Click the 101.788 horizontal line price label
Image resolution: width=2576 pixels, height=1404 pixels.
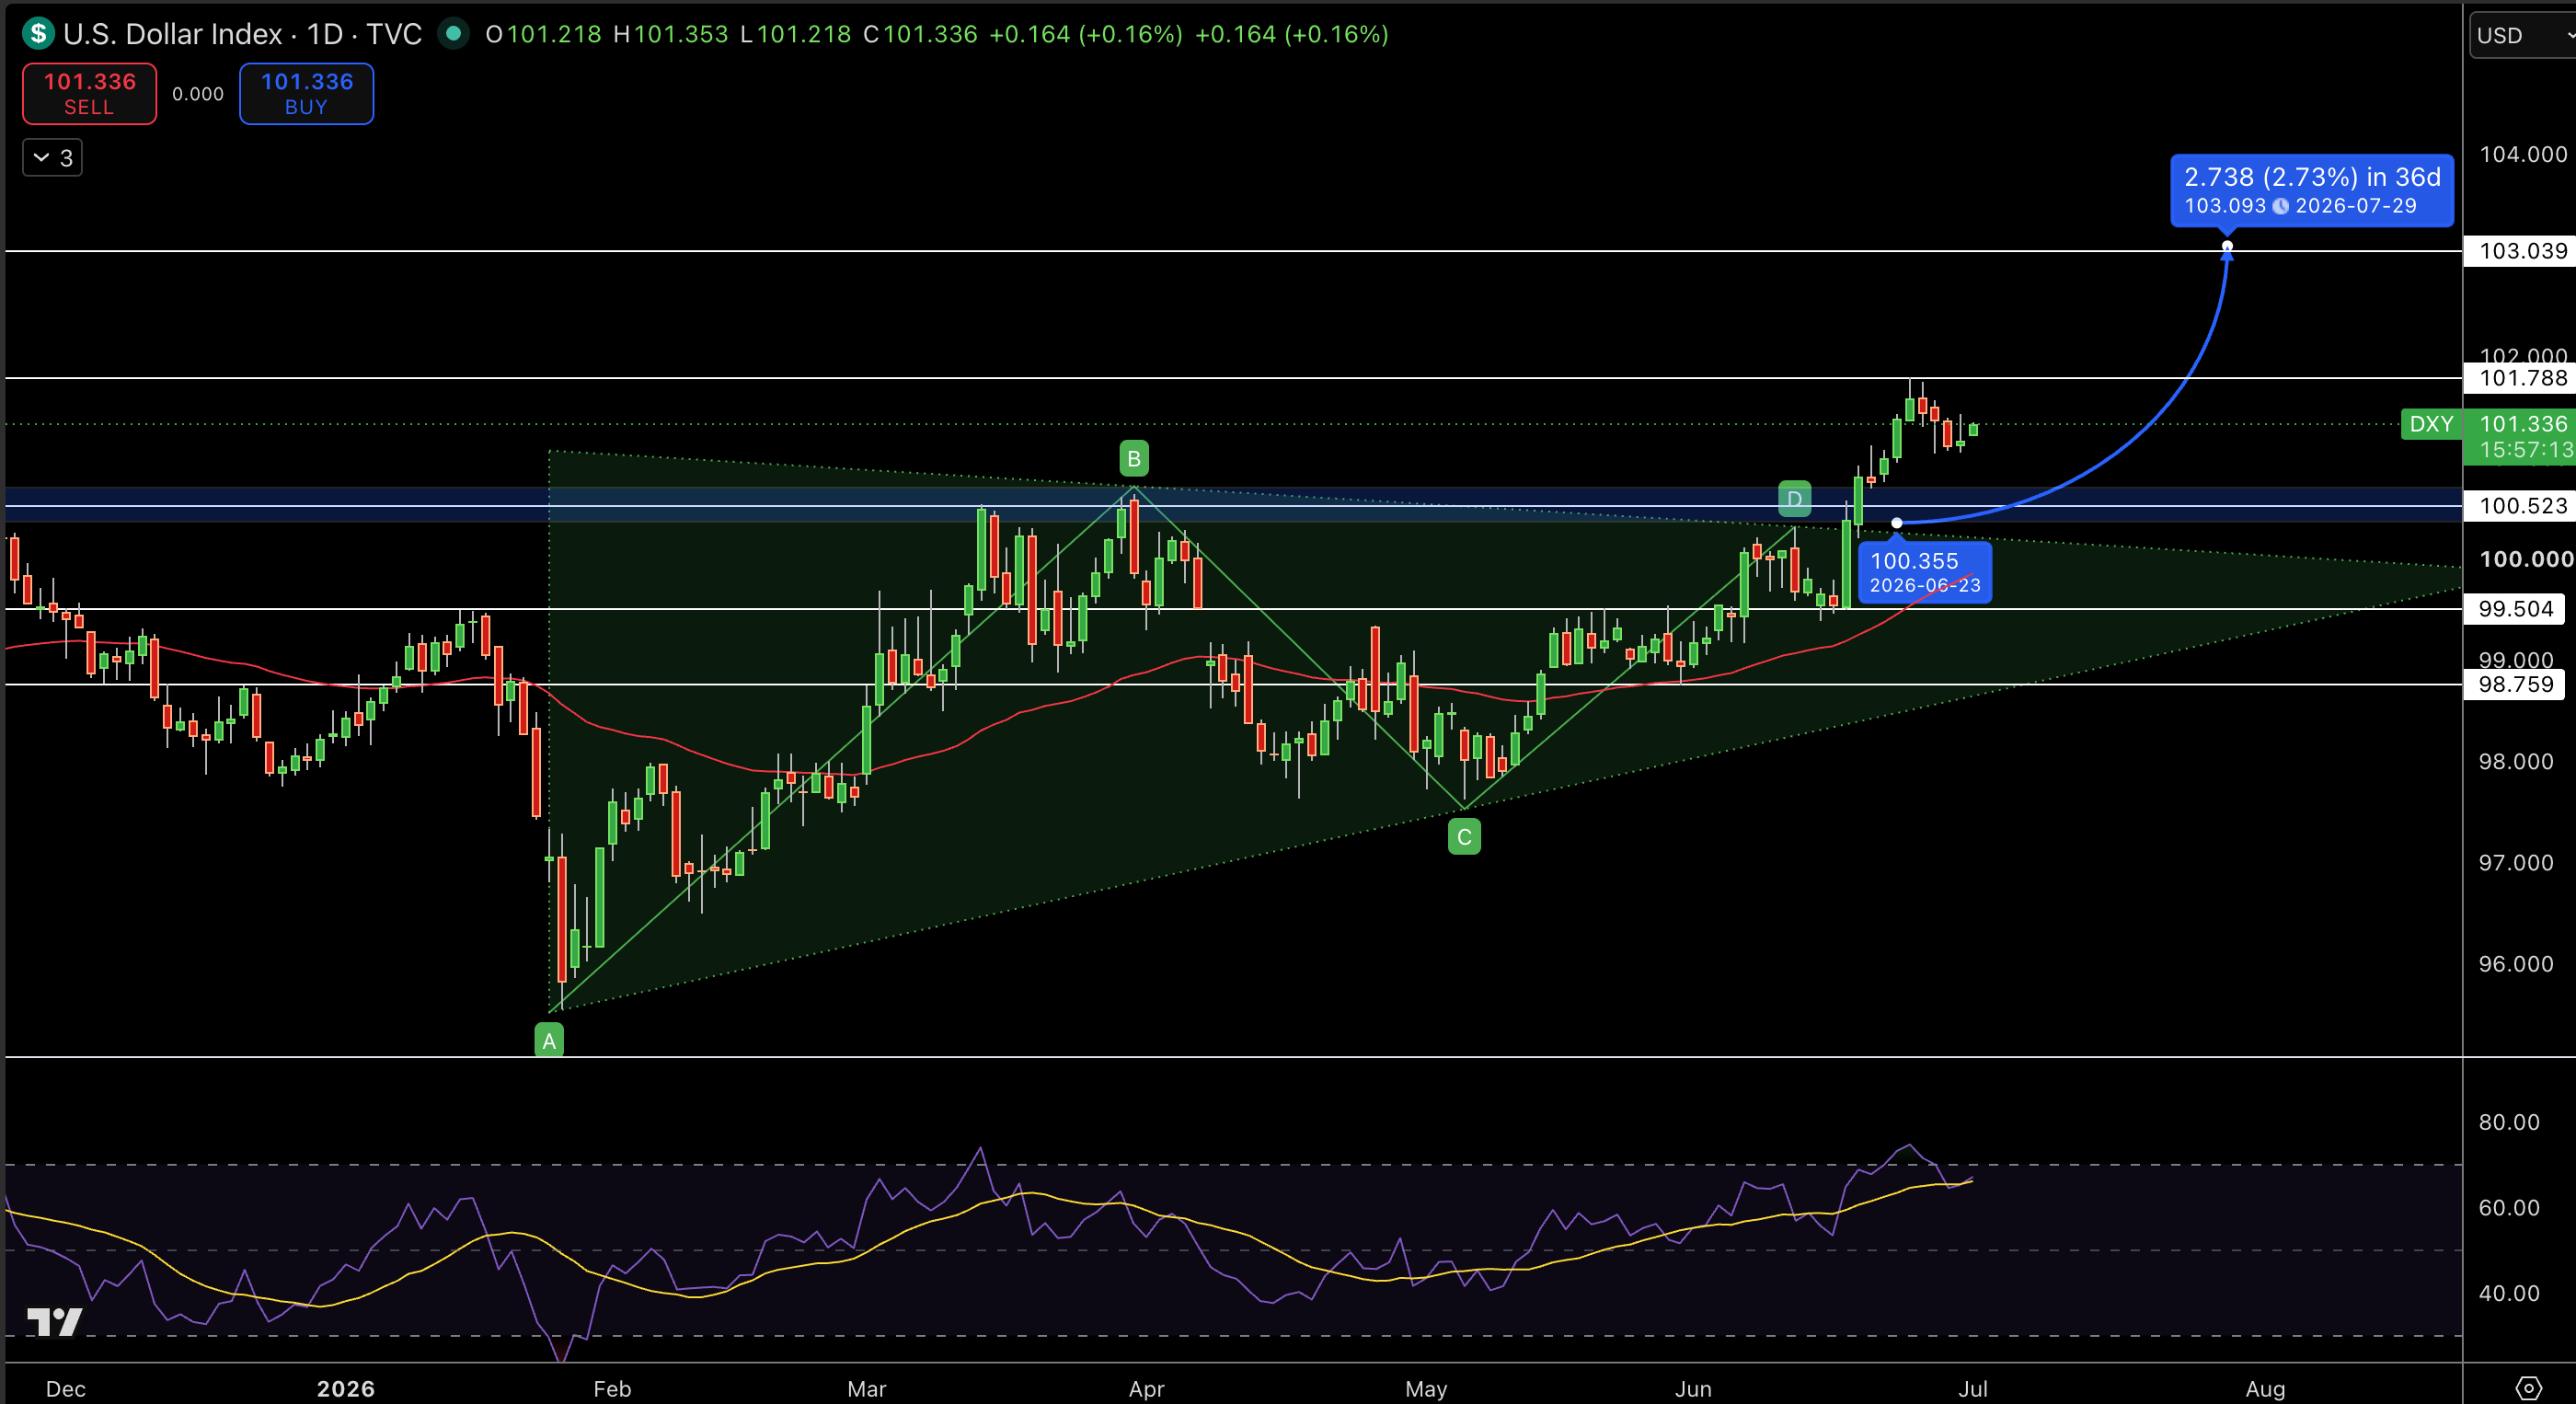coord(2521,378)
